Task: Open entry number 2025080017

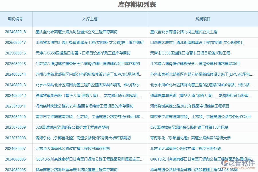Action: coord(16,43)
